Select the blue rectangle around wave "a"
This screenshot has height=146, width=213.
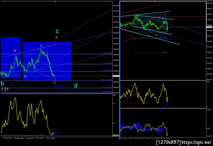pos(11,58)
